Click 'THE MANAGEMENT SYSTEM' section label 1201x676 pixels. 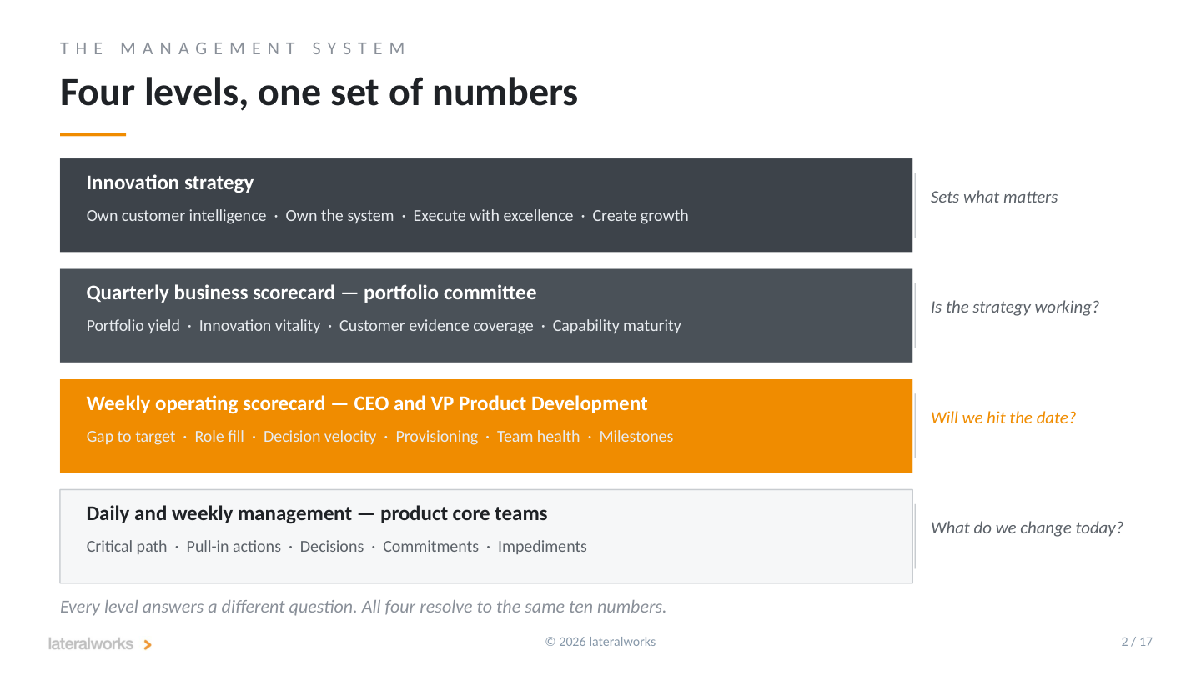coord(233,48)
